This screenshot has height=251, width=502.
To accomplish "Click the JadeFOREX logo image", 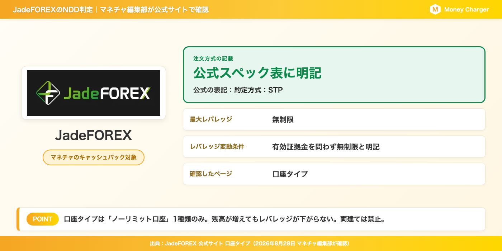I will 94,93.
